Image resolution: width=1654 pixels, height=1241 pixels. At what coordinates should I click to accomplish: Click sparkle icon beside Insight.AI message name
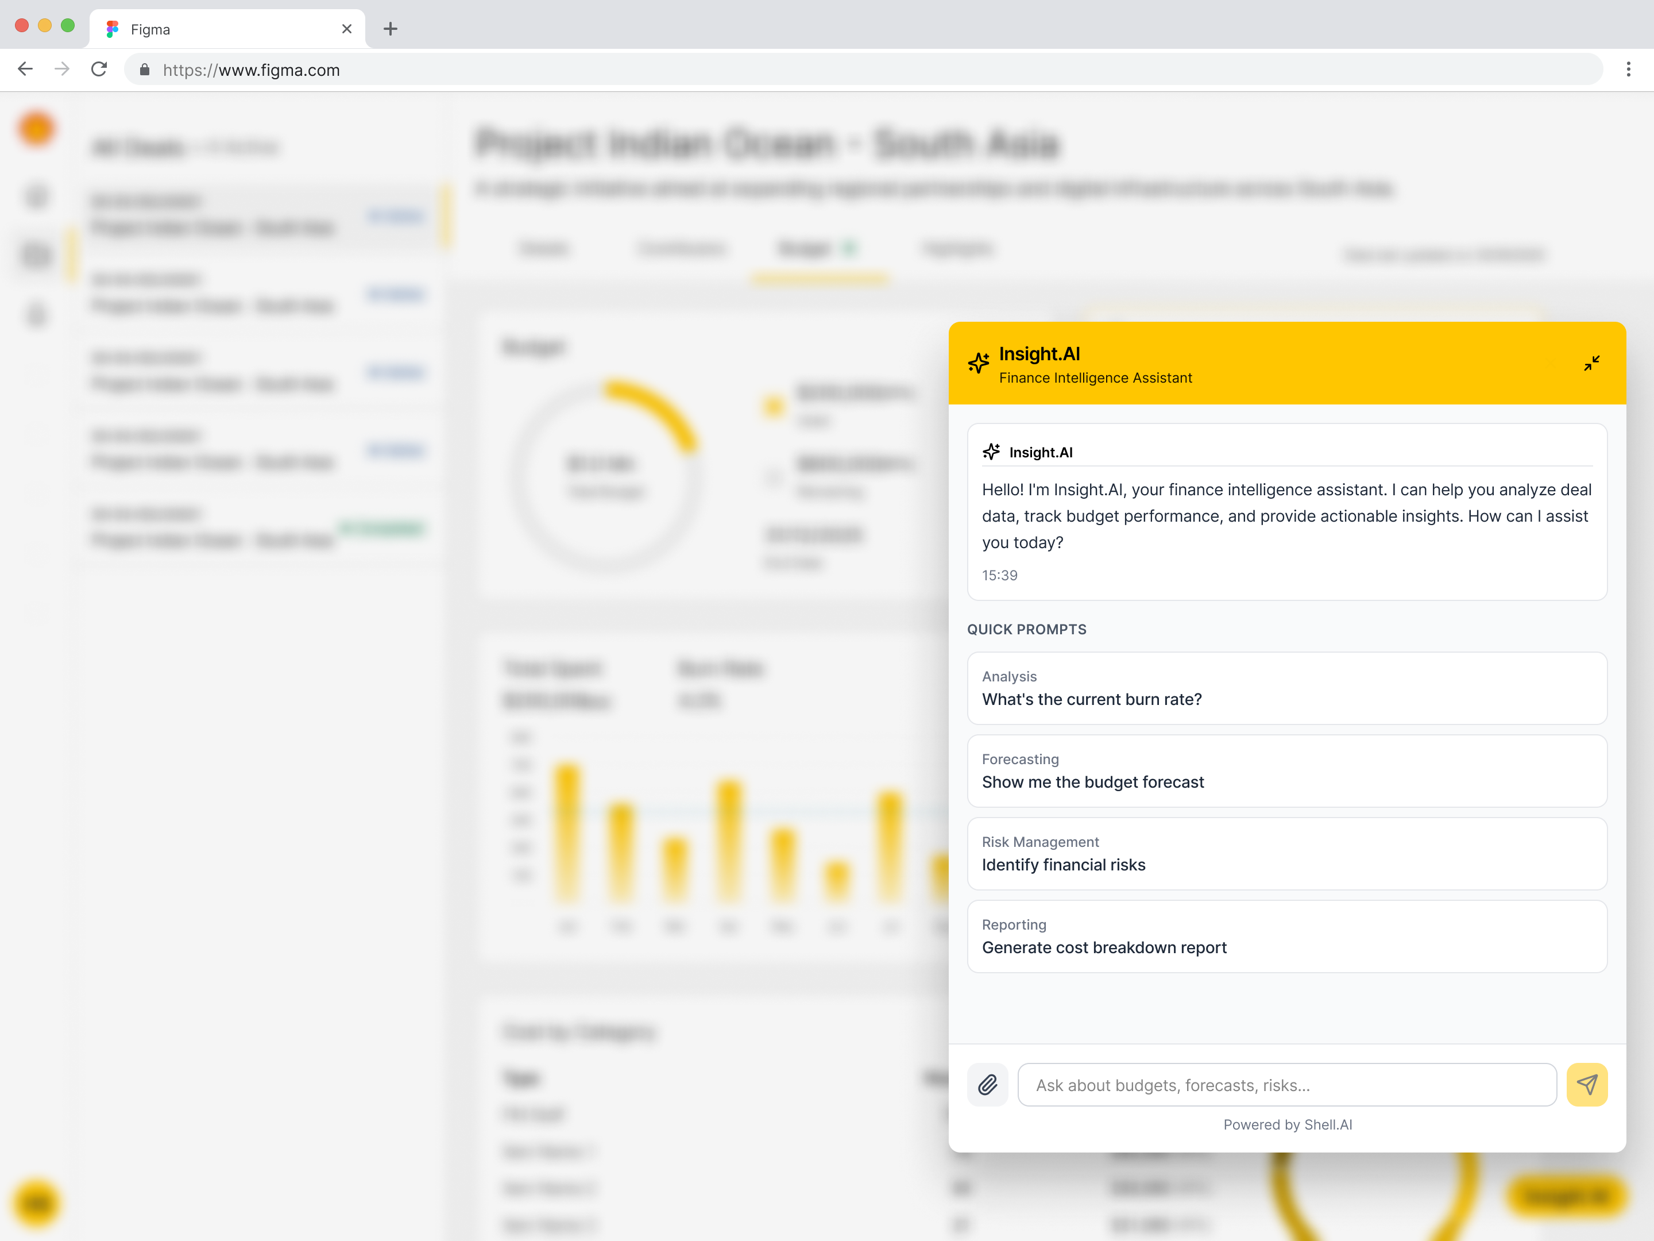tap(991, 451)
